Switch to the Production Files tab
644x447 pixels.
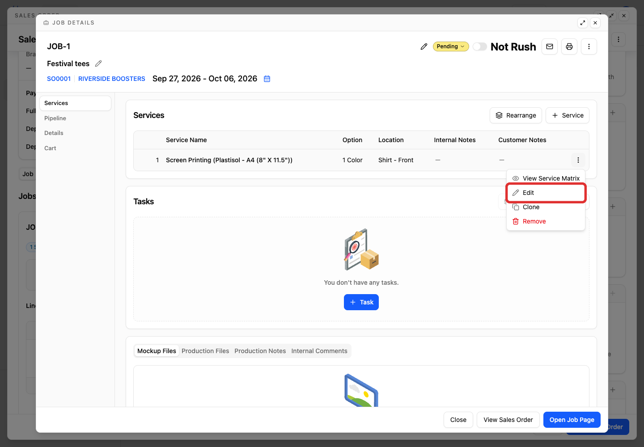point(205,351)
